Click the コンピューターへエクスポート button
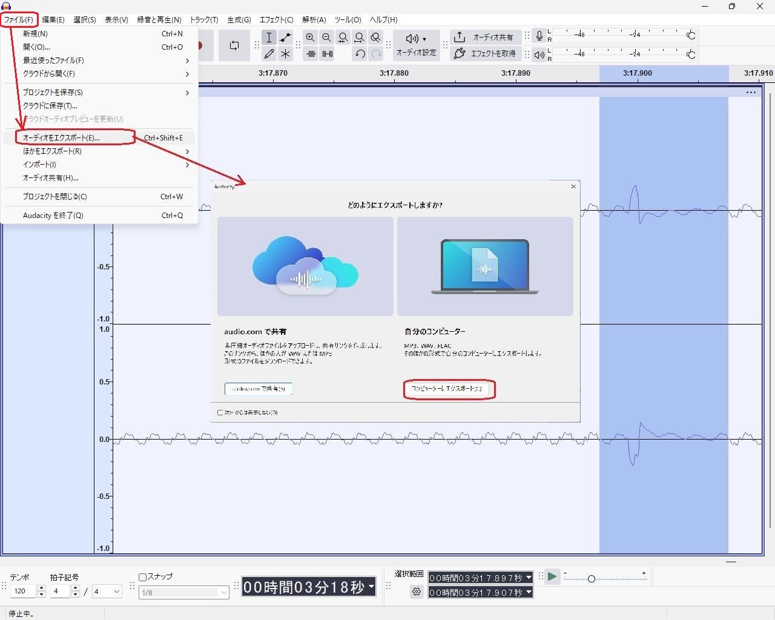Image resolution: width=775 pixels, height=620 pixels. pos(449,389)
